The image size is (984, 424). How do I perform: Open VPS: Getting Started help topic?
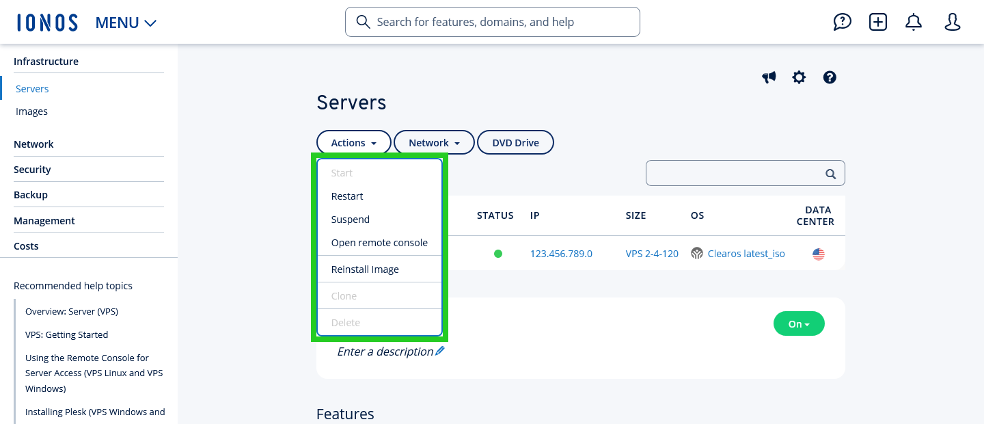(x=67, y=334)
